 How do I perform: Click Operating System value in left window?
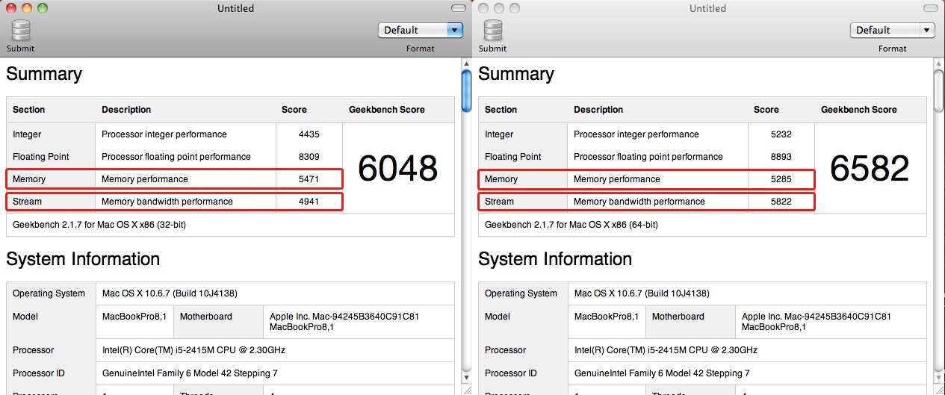170,293
